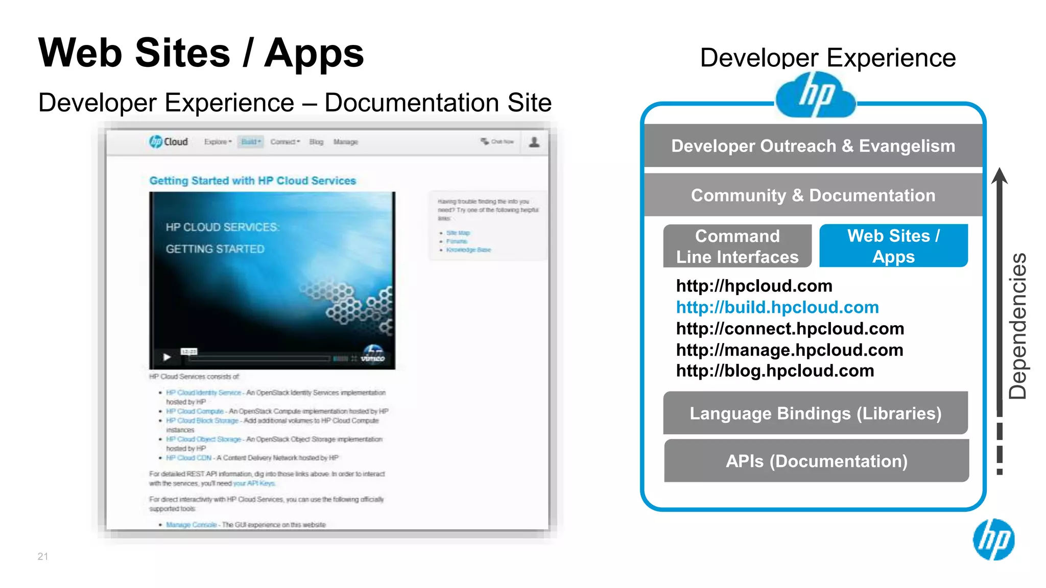
Task: Click http://connect.hpcloud.com text
Action: tap(790, 329)
